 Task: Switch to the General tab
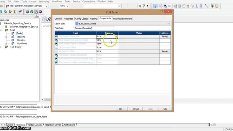click(x=58, y=19)
